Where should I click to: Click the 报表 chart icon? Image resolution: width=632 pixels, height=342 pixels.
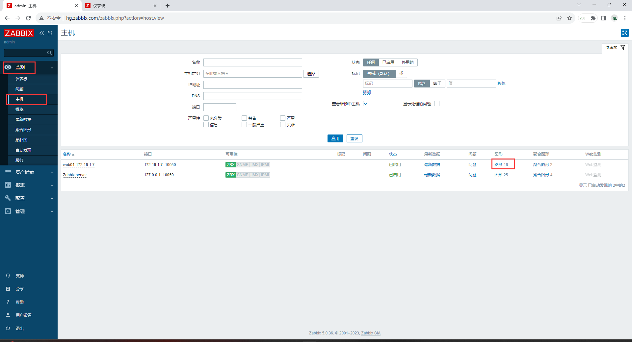[8, 185]
